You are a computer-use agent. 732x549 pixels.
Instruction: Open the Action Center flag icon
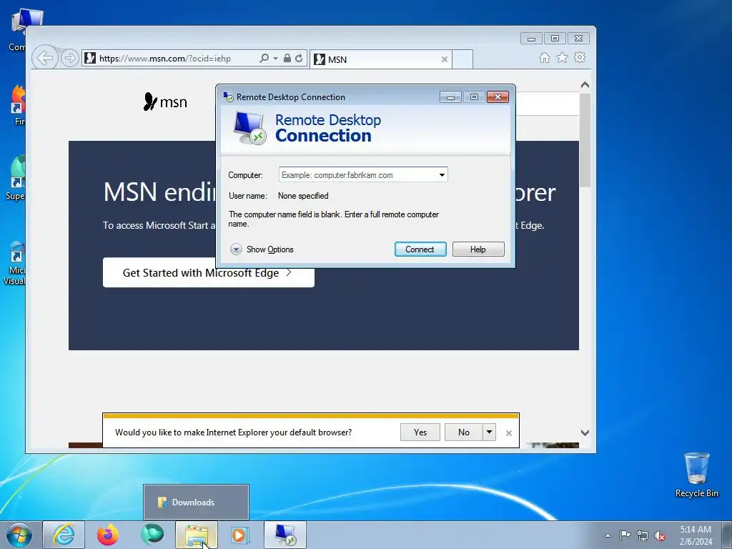pos(625,535)
